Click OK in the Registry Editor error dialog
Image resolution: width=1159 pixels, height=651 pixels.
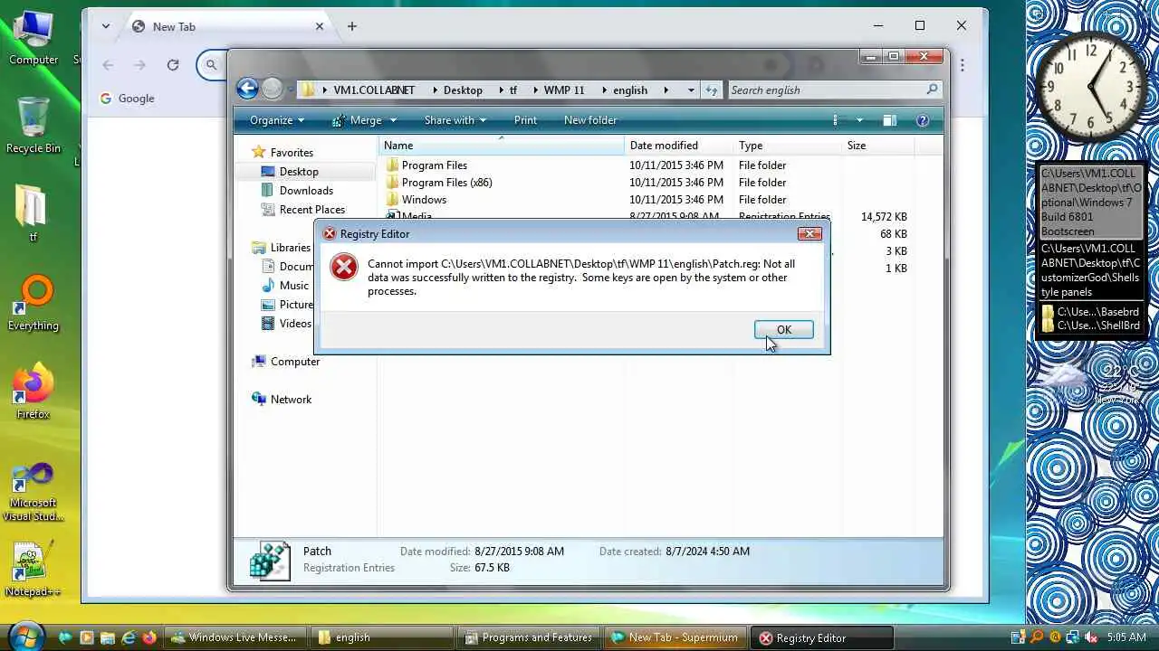coord(783,330)
